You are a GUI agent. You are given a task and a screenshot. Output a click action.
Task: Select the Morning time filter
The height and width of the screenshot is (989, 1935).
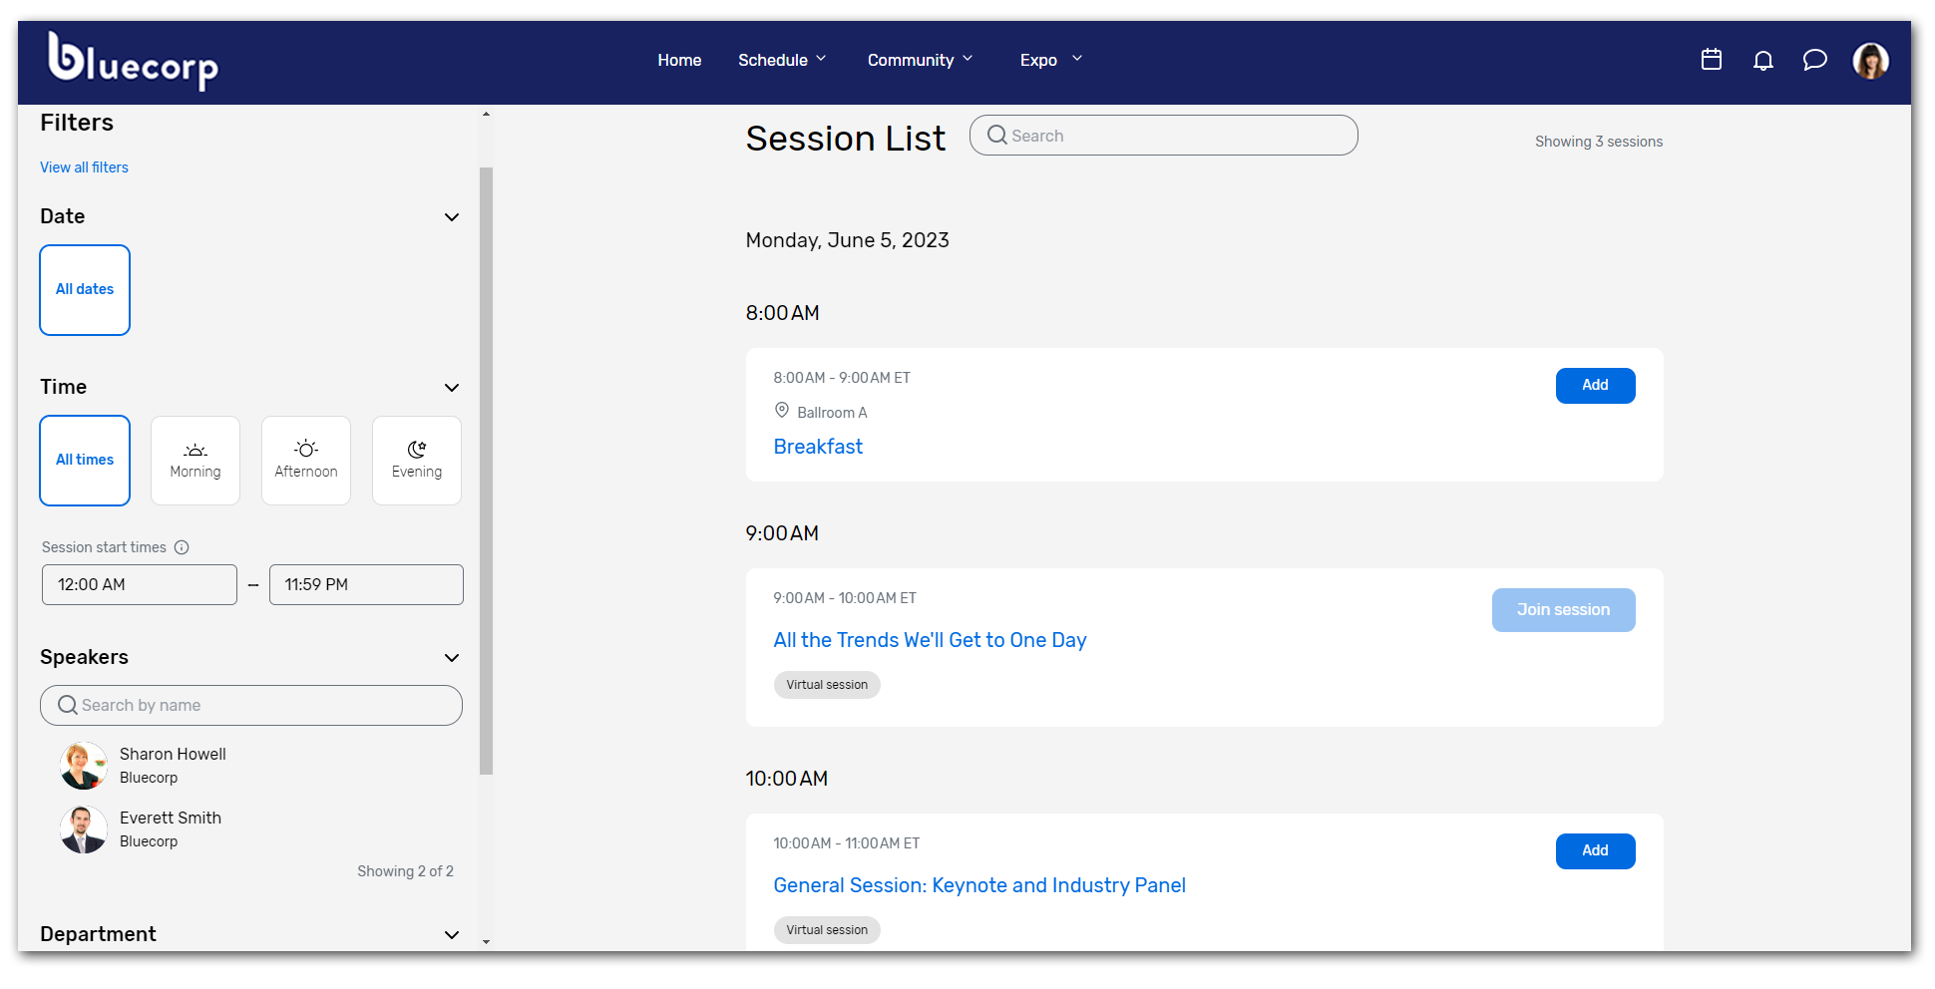tap(194, 460)
